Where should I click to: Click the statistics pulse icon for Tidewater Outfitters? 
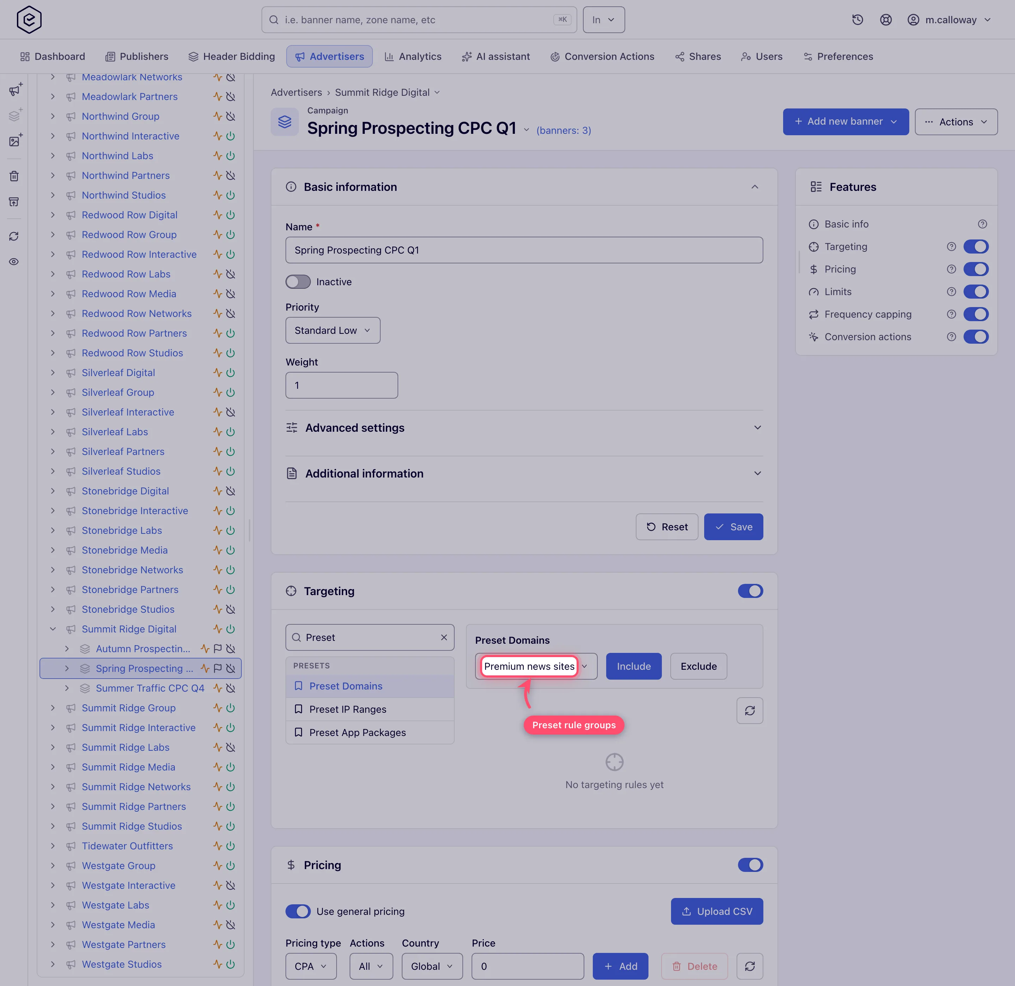218,845
